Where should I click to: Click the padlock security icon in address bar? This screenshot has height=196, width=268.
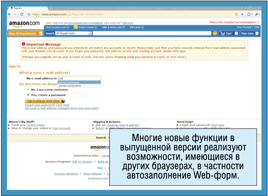(x=236, y=14)
